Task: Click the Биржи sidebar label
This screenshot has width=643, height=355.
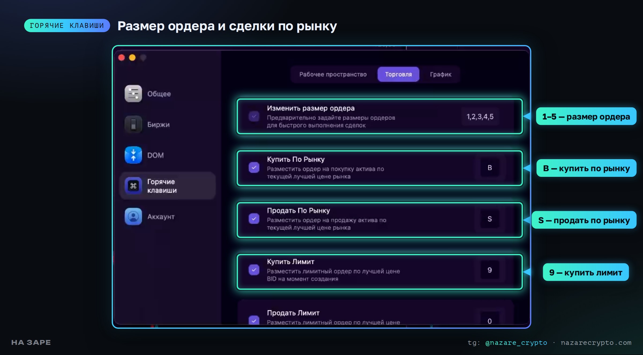Action: 159,125
